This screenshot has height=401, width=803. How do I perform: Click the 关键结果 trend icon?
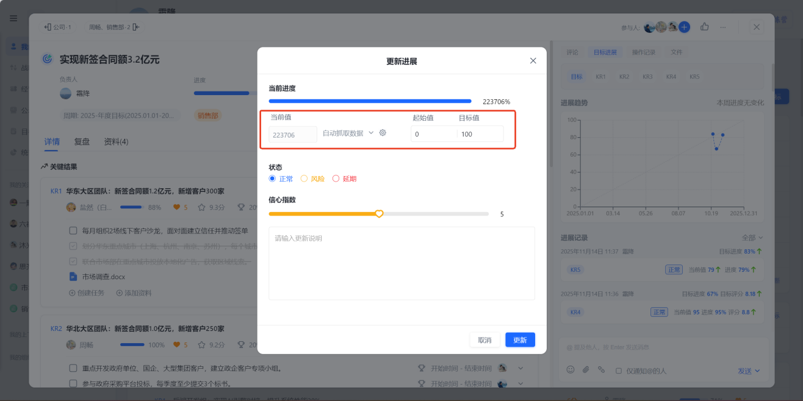click(44, 166)
